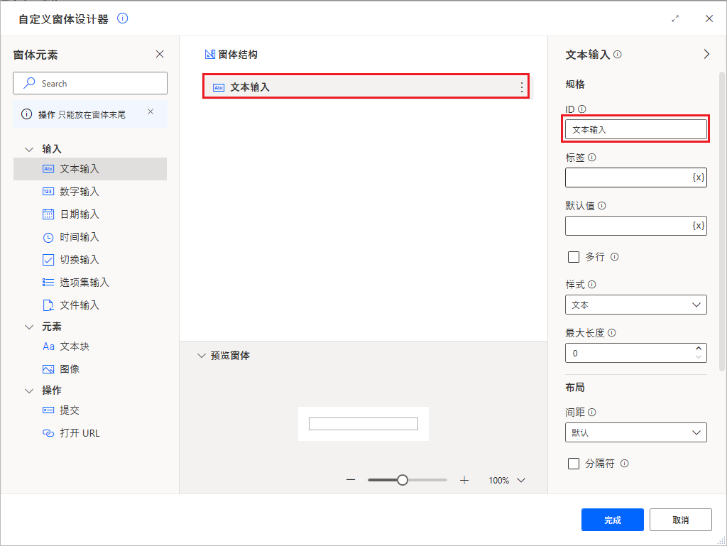Open the zoom percentage menu
The width and height of the screenshot is (727, 546).
point(506,480)
